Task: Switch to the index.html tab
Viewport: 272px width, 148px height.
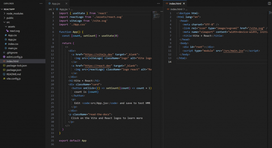Action: [x=175, y=3]
